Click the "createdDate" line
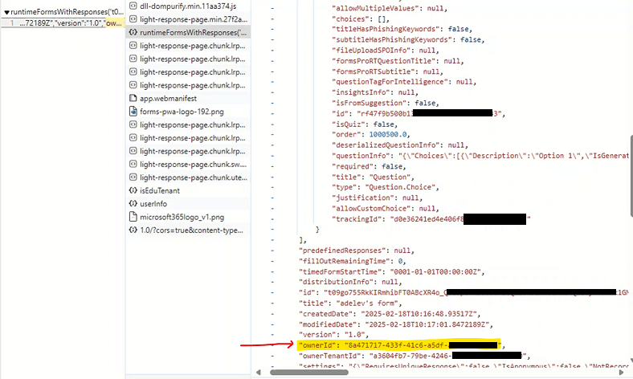Viewport: 633px width, 379px height. pos(390,314)
